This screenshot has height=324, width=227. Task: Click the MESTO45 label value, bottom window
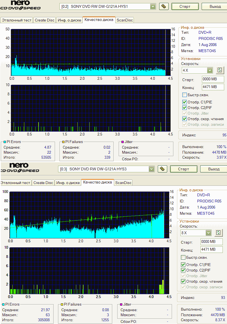coord(206,214)
